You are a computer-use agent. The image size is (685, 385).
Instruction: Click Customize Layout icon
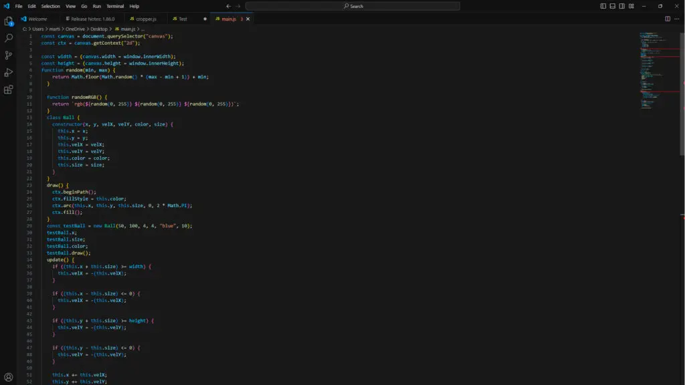pyautogui.click(x=631, y=6)
